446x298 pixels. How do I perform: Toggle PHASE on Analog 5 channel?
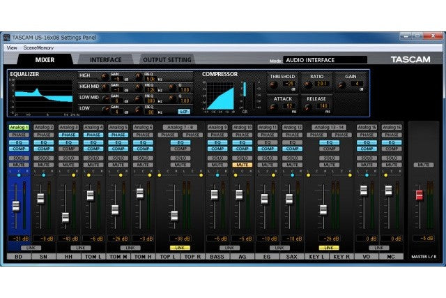click(118, 135)
